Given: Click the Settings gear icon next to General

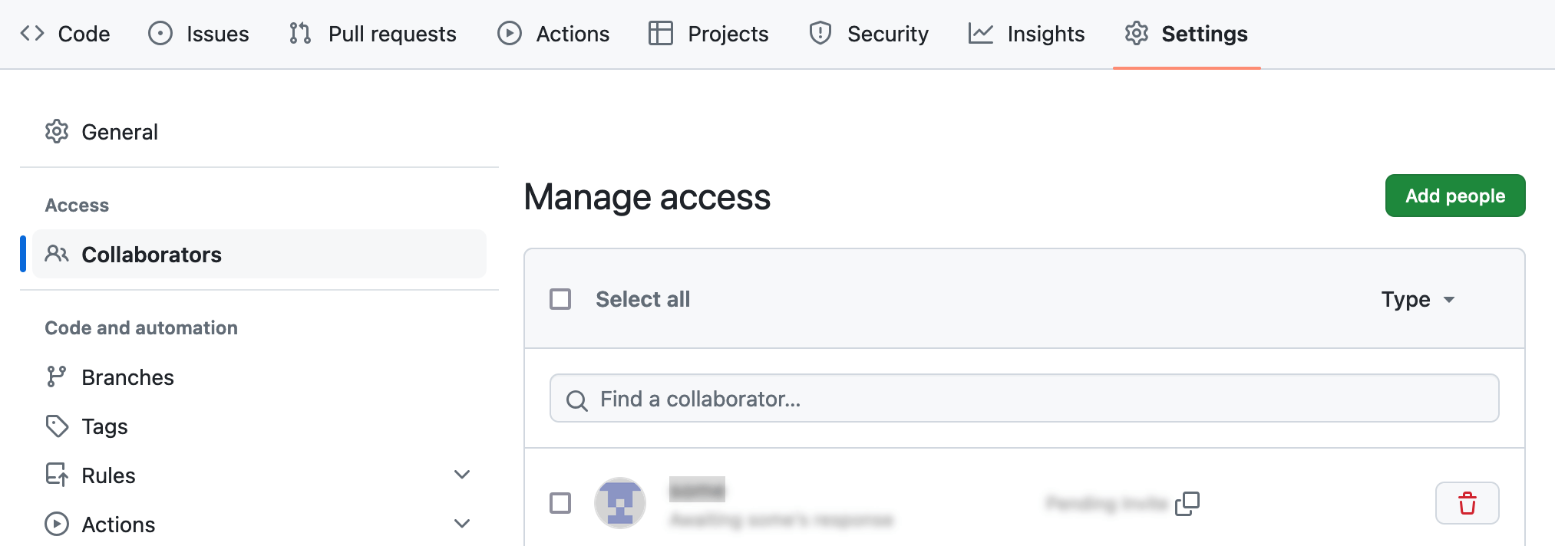Looking at the screenshot, I should pyautogui.click(x=56, y=131).
